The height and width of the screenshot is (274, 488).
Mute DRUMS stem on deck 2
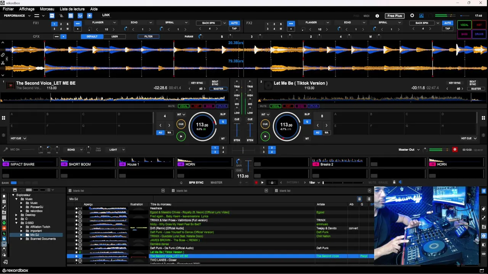(x=313, y=106)
